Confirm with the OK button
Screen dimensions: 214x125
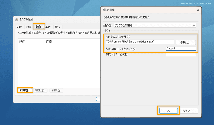tap(169, 111)
